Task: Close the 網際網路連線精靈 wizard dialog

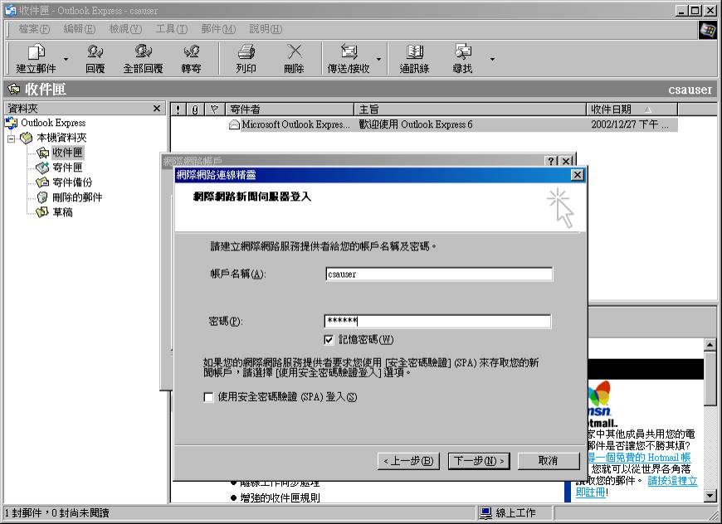Action: [578, 175]
